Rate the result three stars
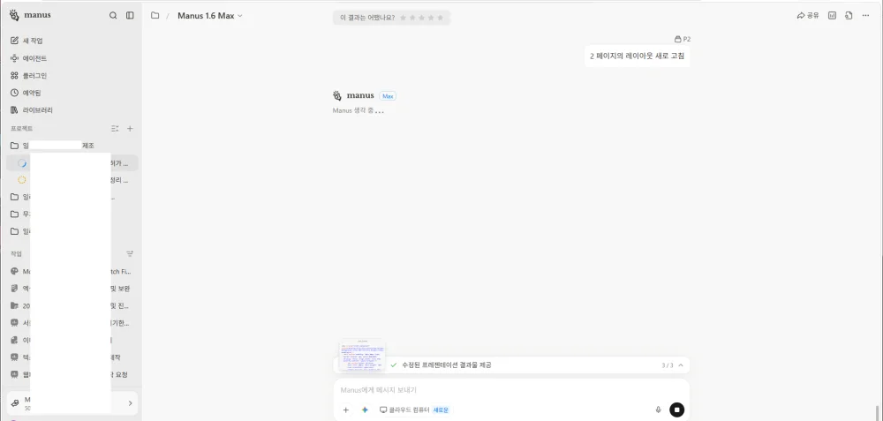Screen dimensions: 883x421 [x=422, y=18]
